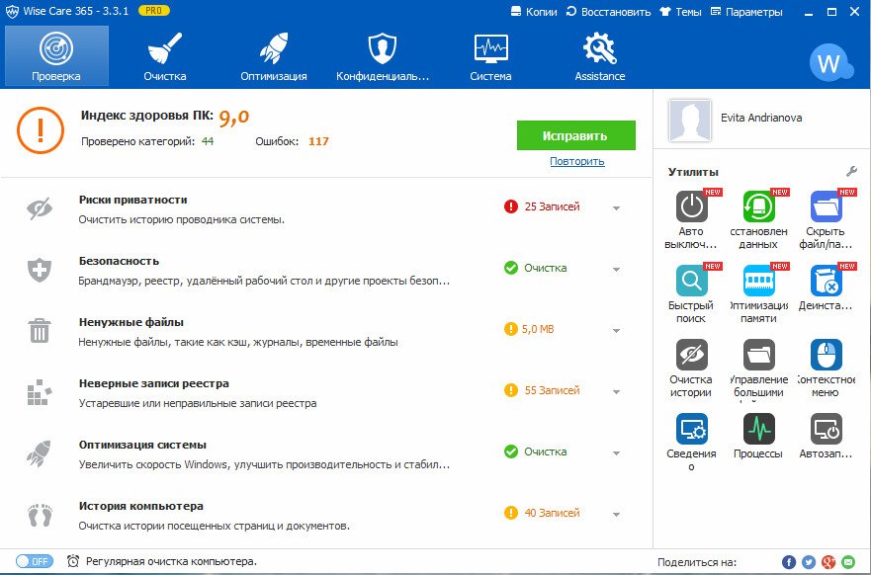
Task: Open Копии backup option
Action: pyautogui.click(x=533, y=12)
